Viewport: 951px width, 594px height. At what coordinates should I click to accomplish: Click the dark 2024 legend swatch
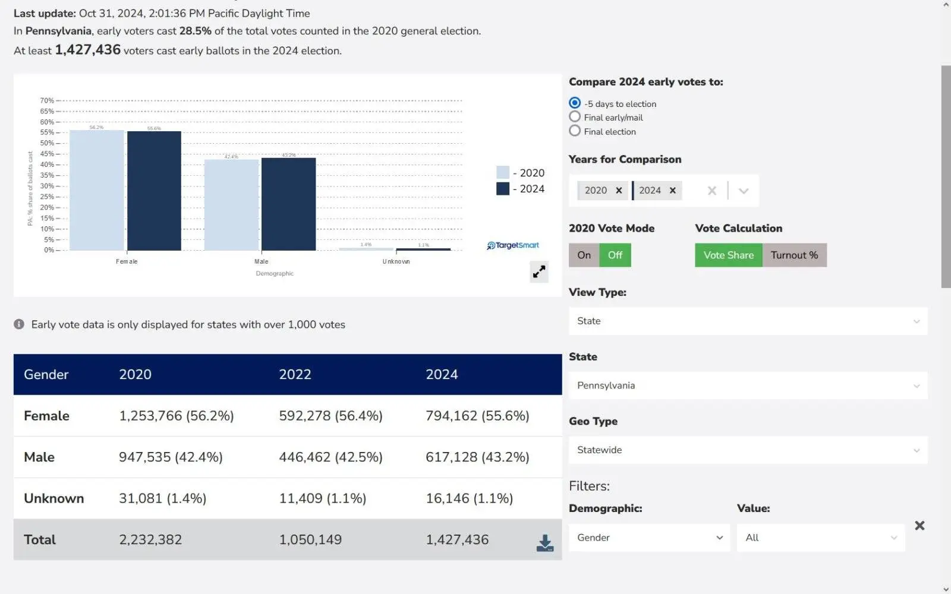[x=503, y=189]
